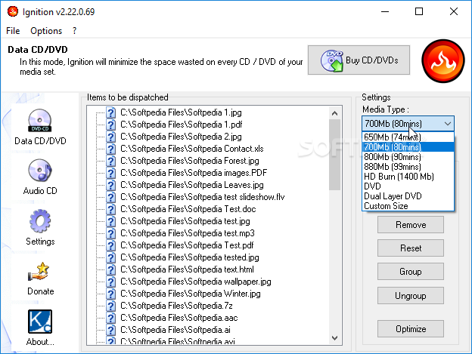
Task: Click file icon of Softpedia tested.jpg
Action: (x=110, y=257)
